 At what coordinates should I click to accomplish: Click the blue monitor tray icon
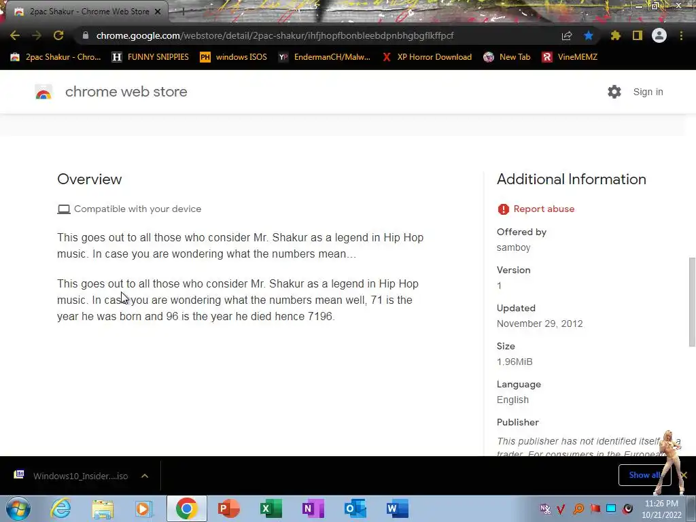click(611, 508)
